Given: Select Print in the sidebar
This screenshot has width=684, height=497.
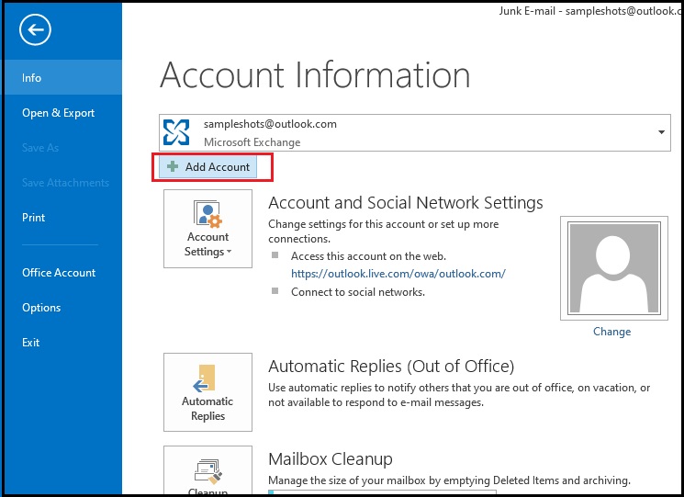Looking at the screenshot, I should click(34, 218).
